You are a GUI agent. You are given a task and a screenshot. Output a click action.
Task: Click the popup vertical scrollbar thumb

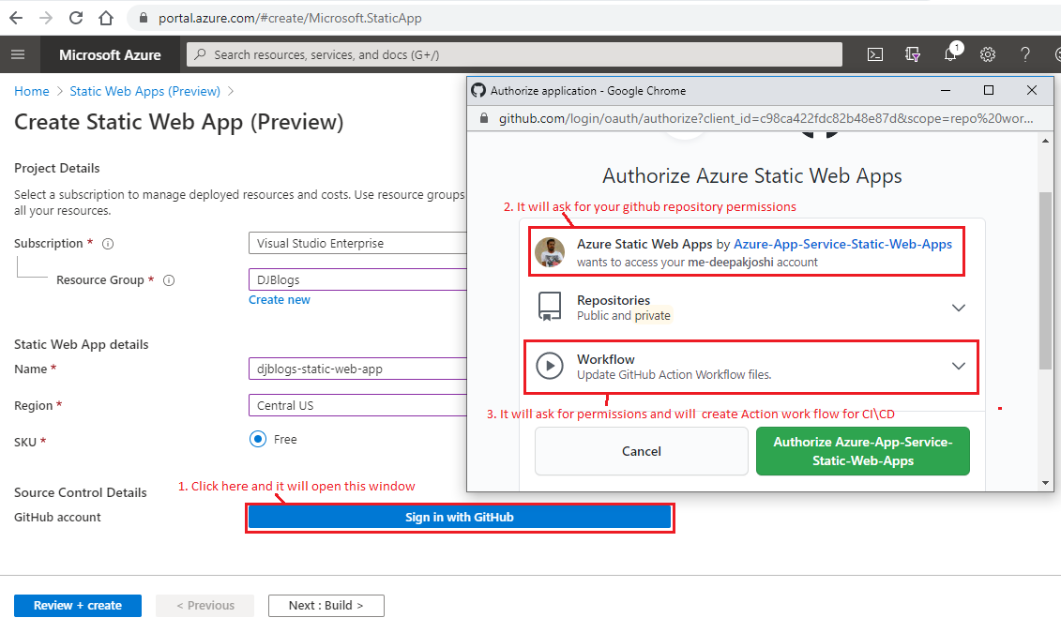pyautogui.click(x=1045, y=280)
